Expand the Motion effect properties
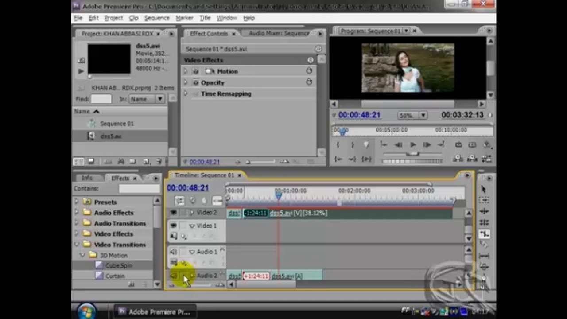The width and height of the screenshot is (567, 319). click(x=186, y=71)
